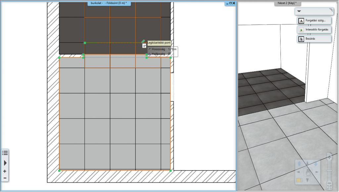The image size is (339, 192).
Task: Minimize the burkolat floor plan window
Action: coord(227,3)
